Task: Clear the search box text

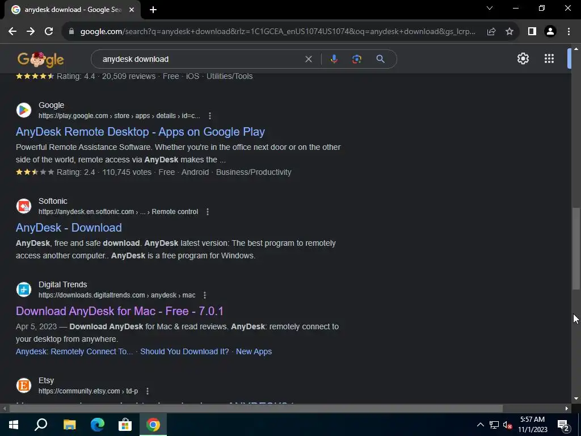Action: 308,59
